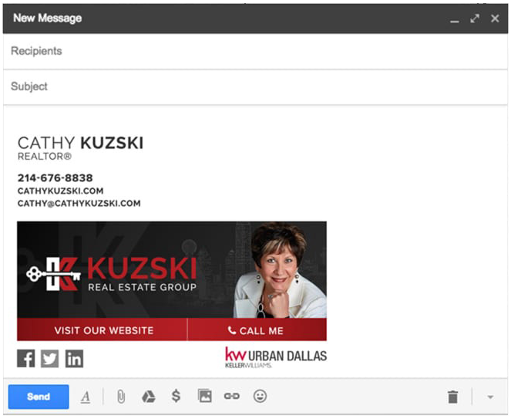511x419 pixels.
Task: Pop out the message to full screen
Action: [475, 18]
